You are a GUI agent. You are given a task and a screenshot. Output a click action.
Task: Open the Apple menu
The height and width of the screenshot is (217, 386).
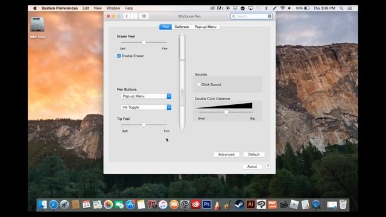35,8
